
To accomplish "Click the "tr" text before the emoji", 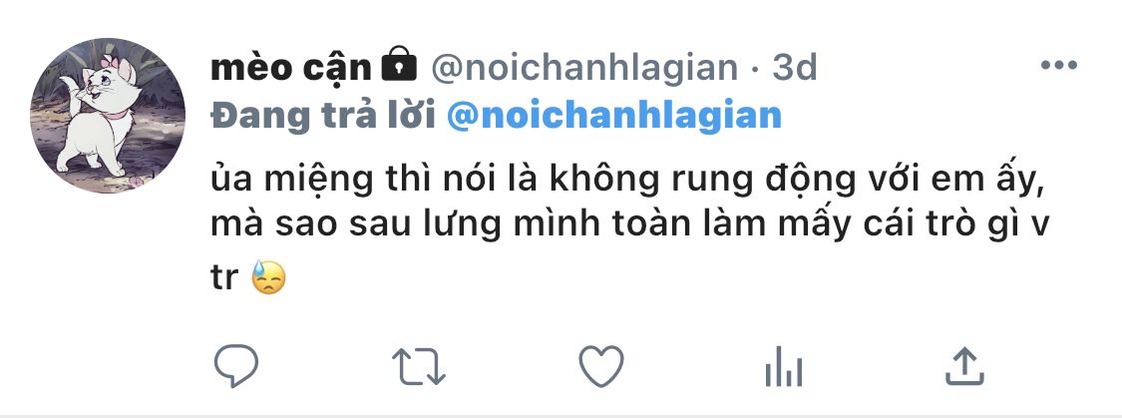I will tap(225, 278).
